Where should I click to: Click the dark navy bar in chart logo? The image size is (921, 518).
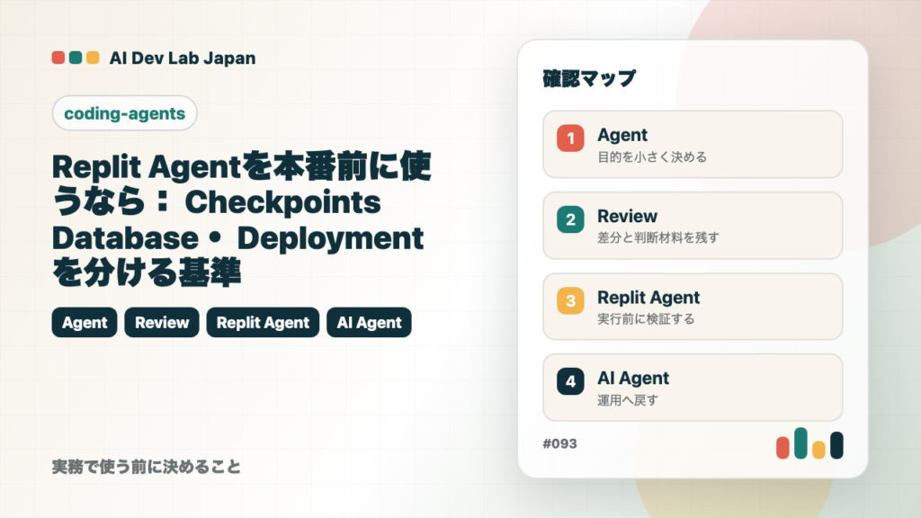click(x=836, y=445)
